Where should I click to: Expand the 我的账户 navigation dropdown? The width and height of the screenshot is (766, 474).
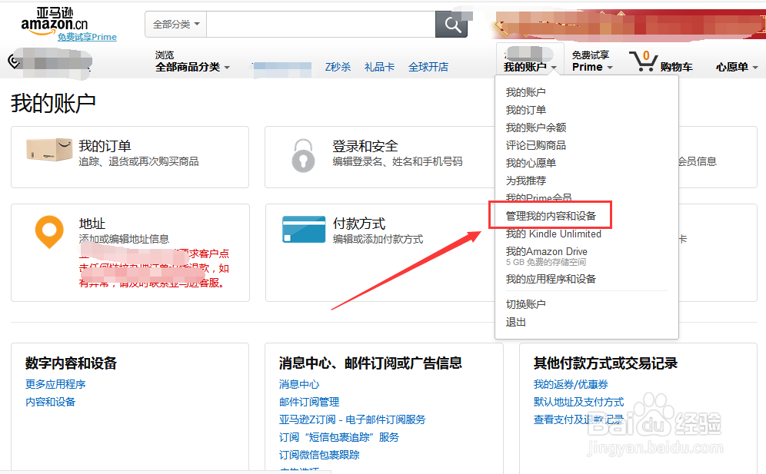coord(530,67)
